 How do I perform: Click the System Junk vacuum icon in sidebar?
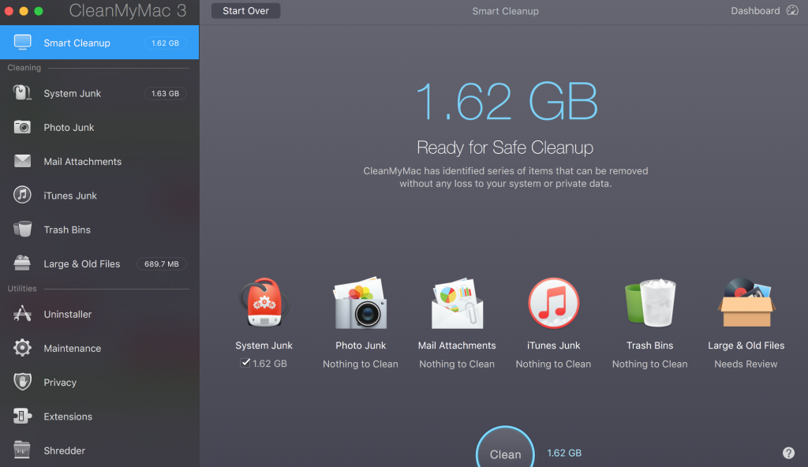[22, 93]
